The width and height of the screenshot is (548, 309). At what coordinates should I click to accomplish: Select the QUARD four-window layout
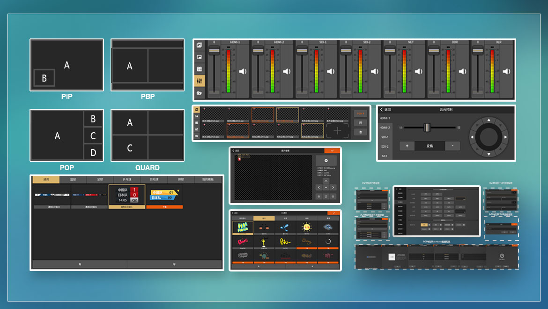[x=147, y=136]
